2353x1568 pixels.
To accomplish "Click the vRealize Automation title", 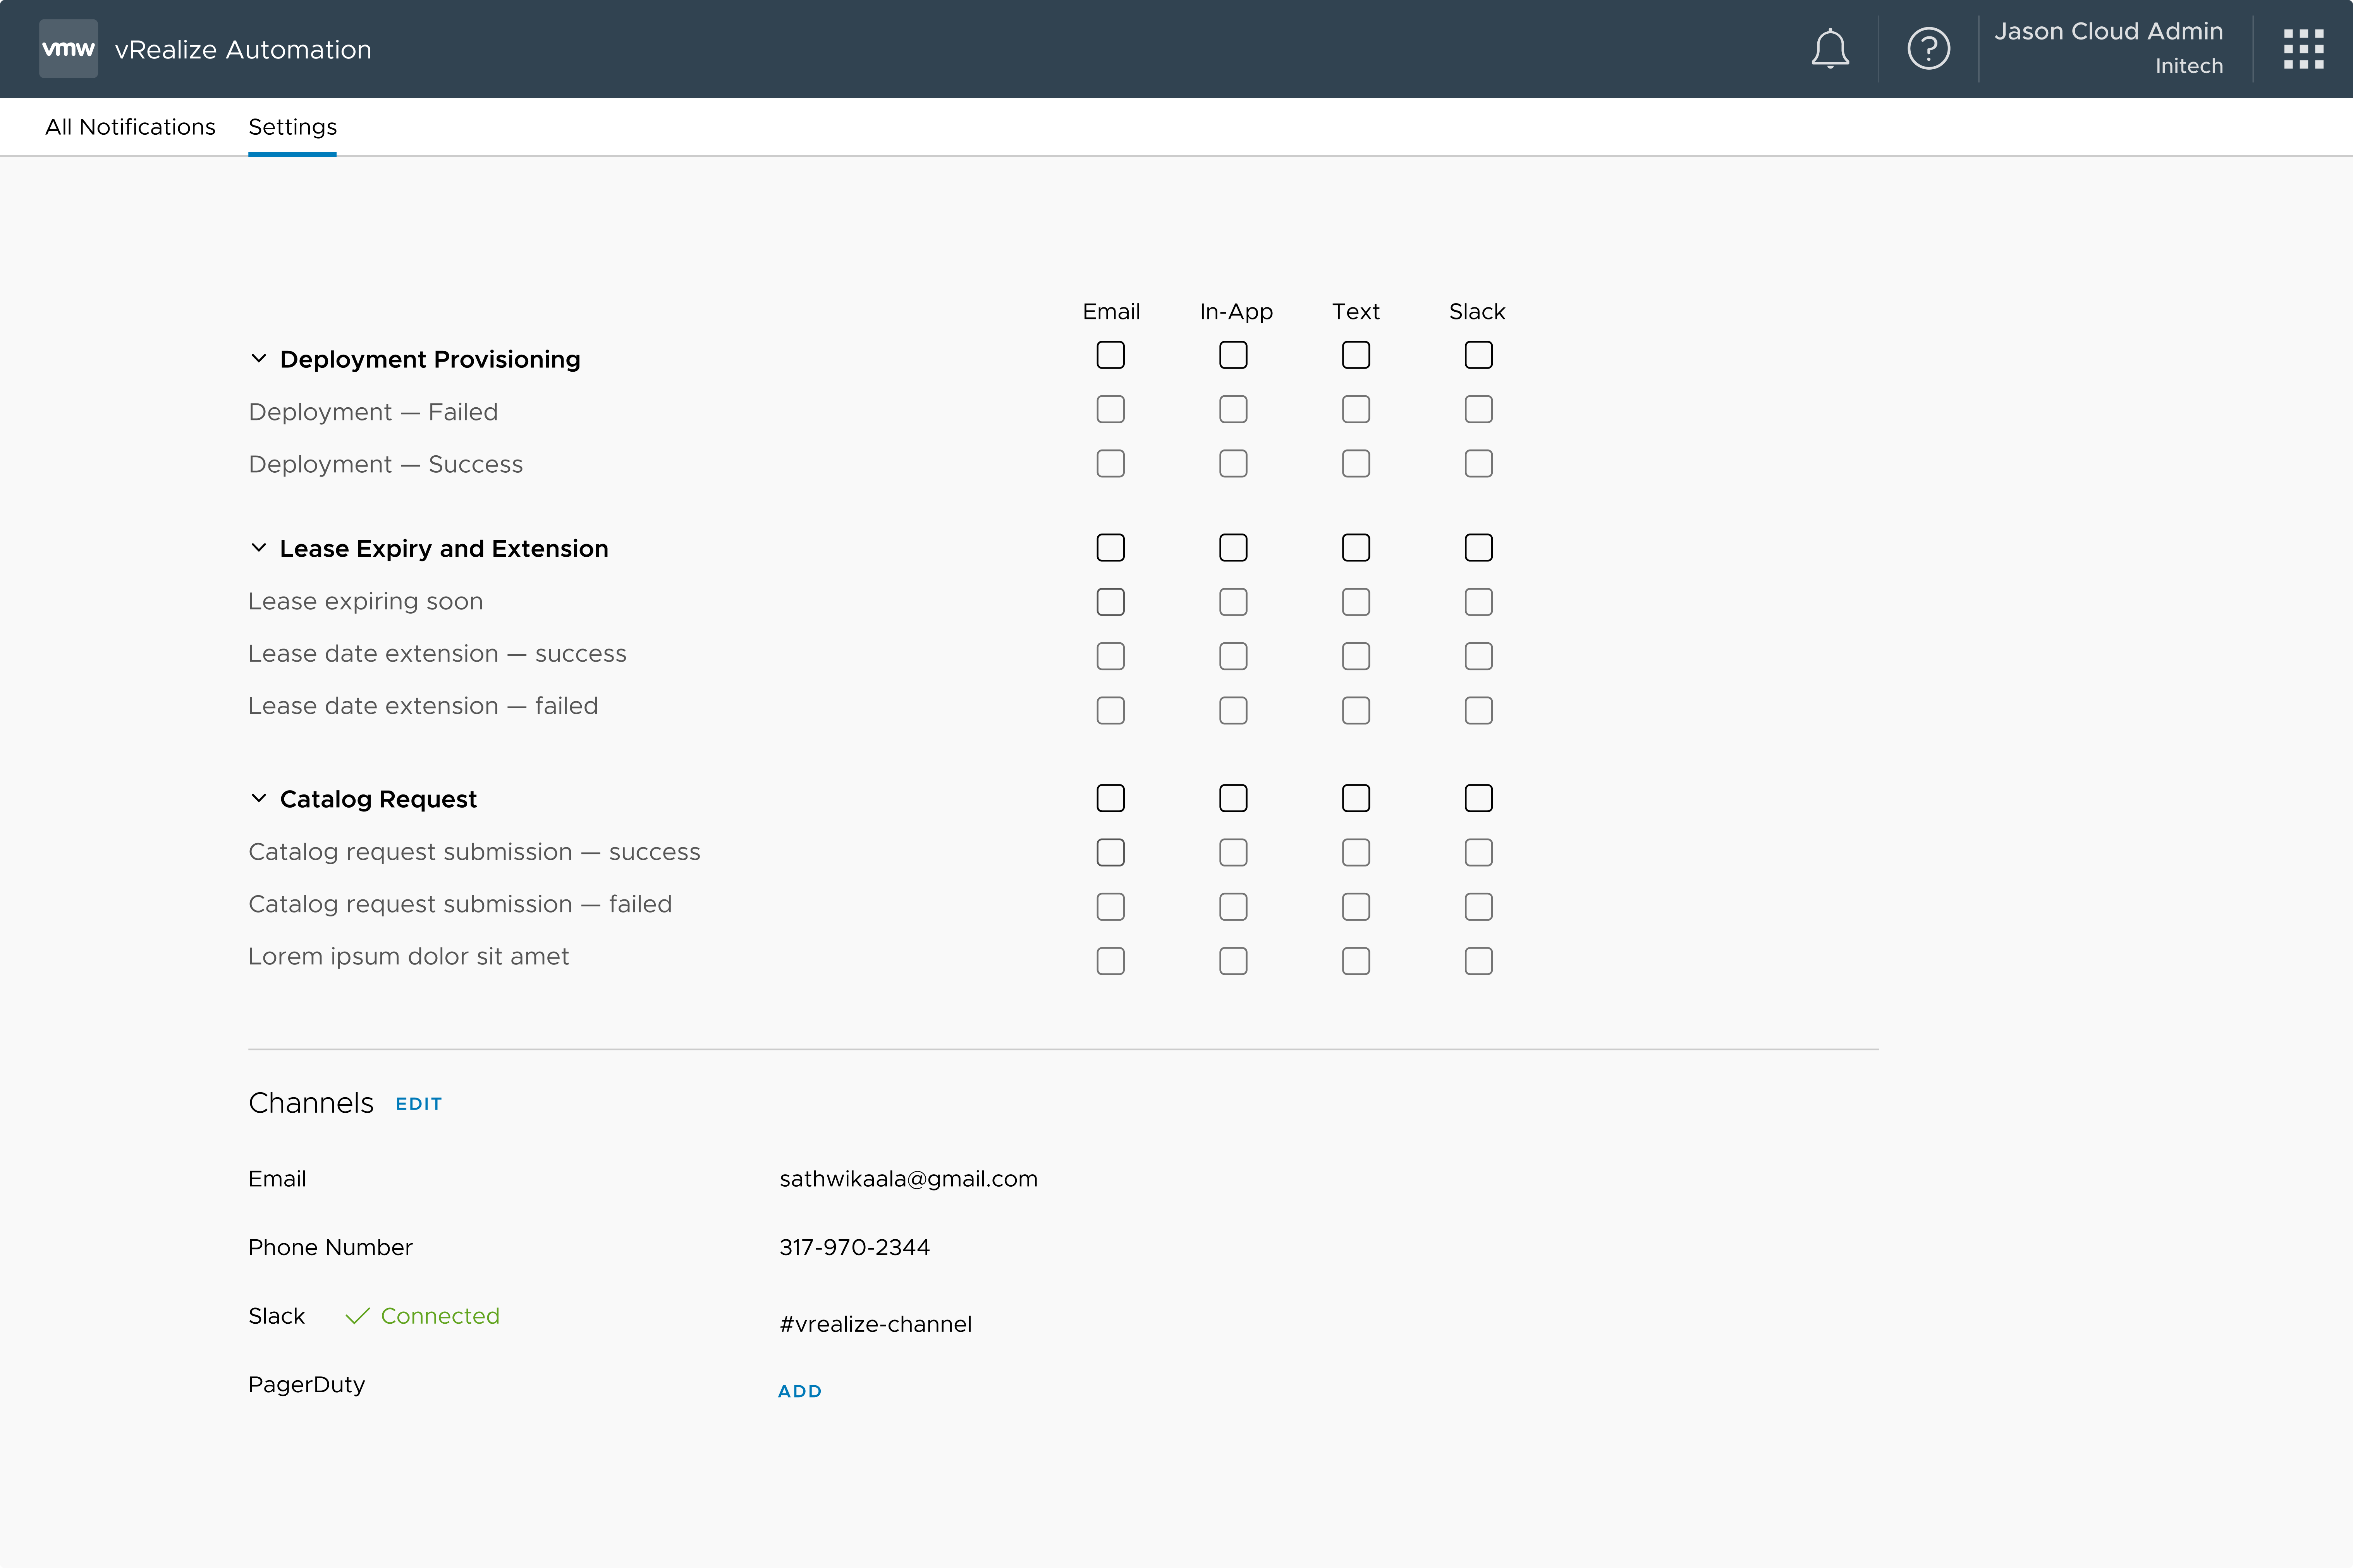I will click(x=243, y=49).
